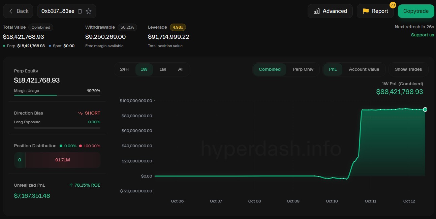Select the 24H time range
This screenshot has height=219, width=436.
[x=124, y=69]
